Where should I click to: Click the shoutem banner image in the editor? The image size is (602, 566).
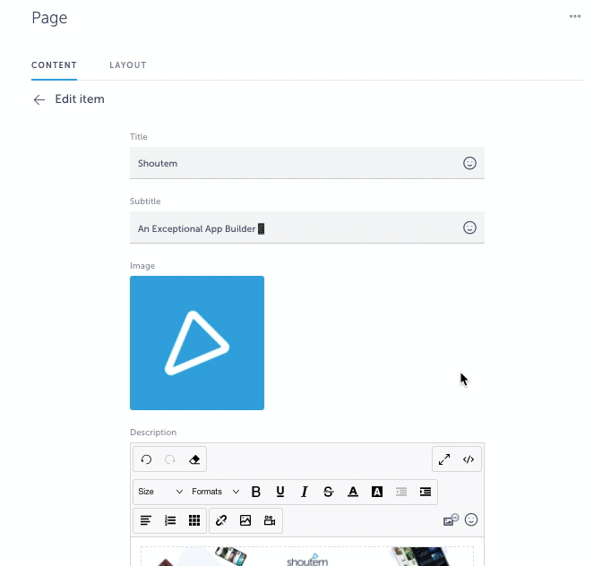(x=307, y=556)
